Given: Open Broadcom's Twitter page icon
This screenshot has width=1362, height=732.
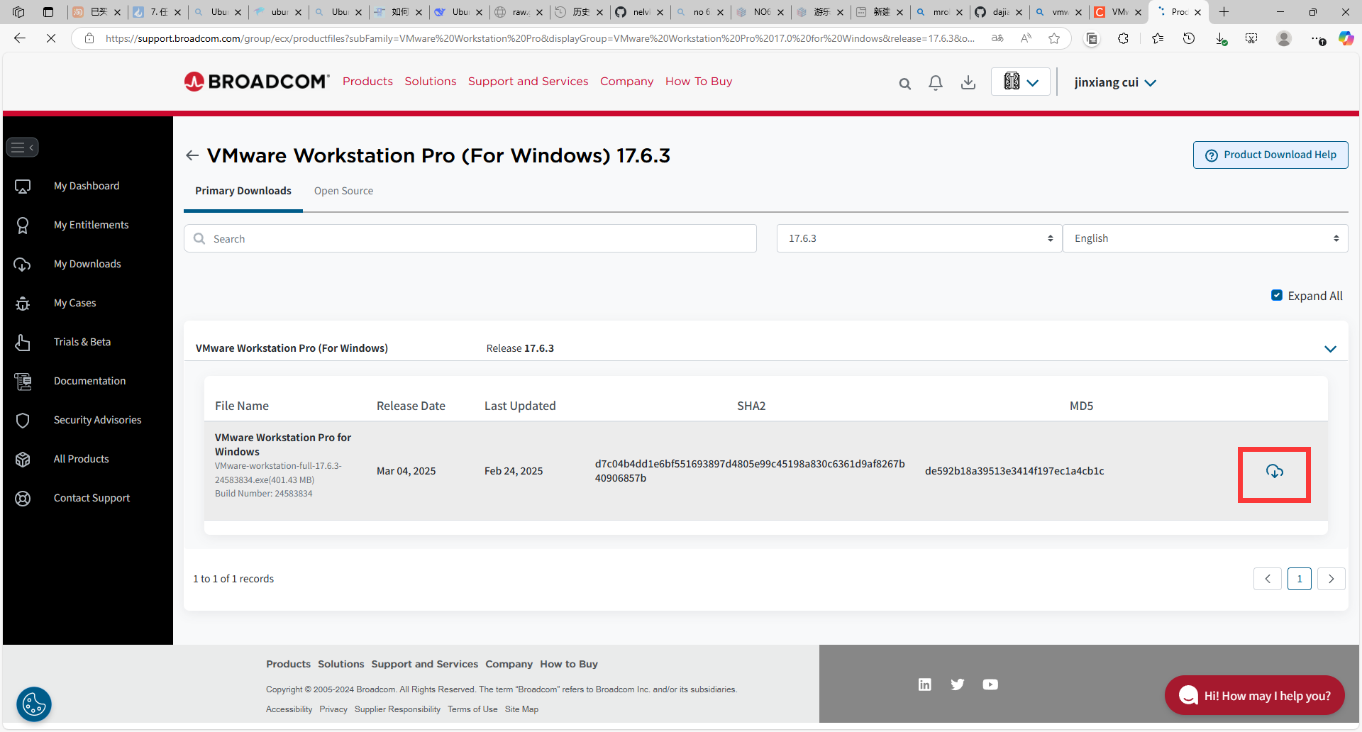Looking at the screenshot, I should (x=958, y=684).
